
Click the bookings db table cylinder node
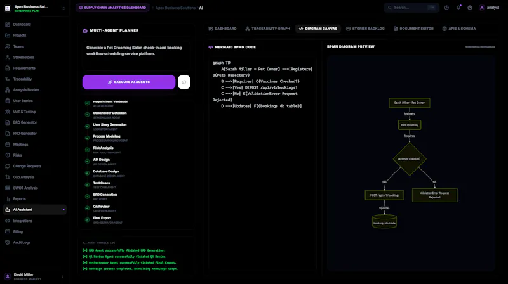(x=384, y=222)
